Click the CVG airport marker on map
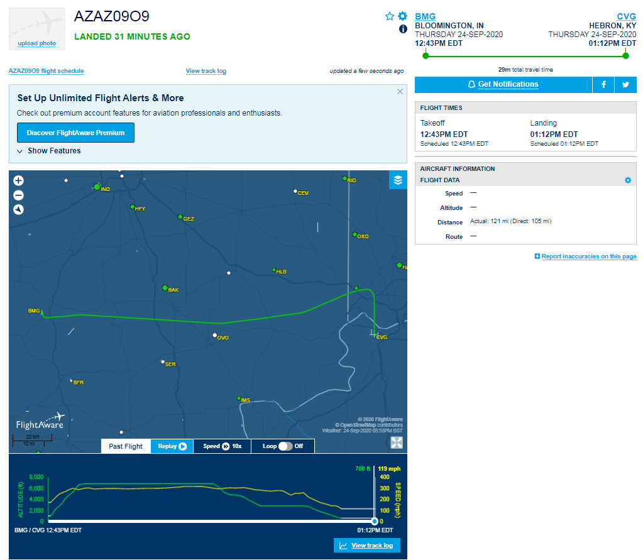 pos(373,335)
